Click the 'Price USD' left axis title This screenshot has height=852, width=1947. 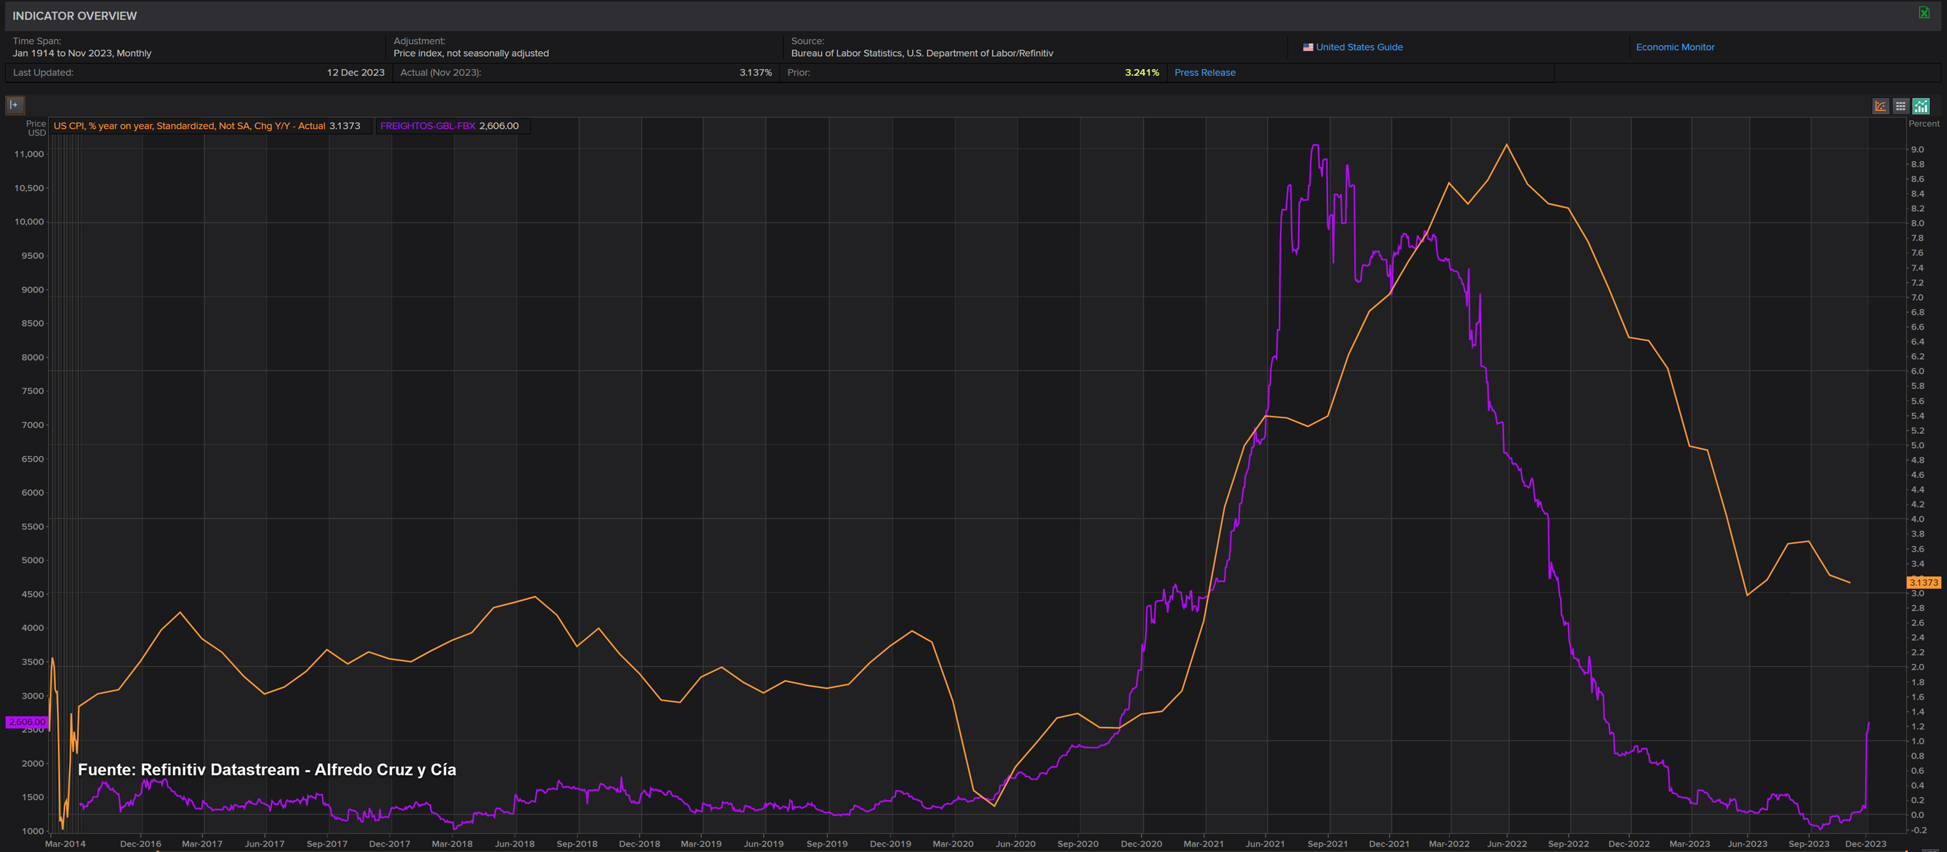point(36,128)
